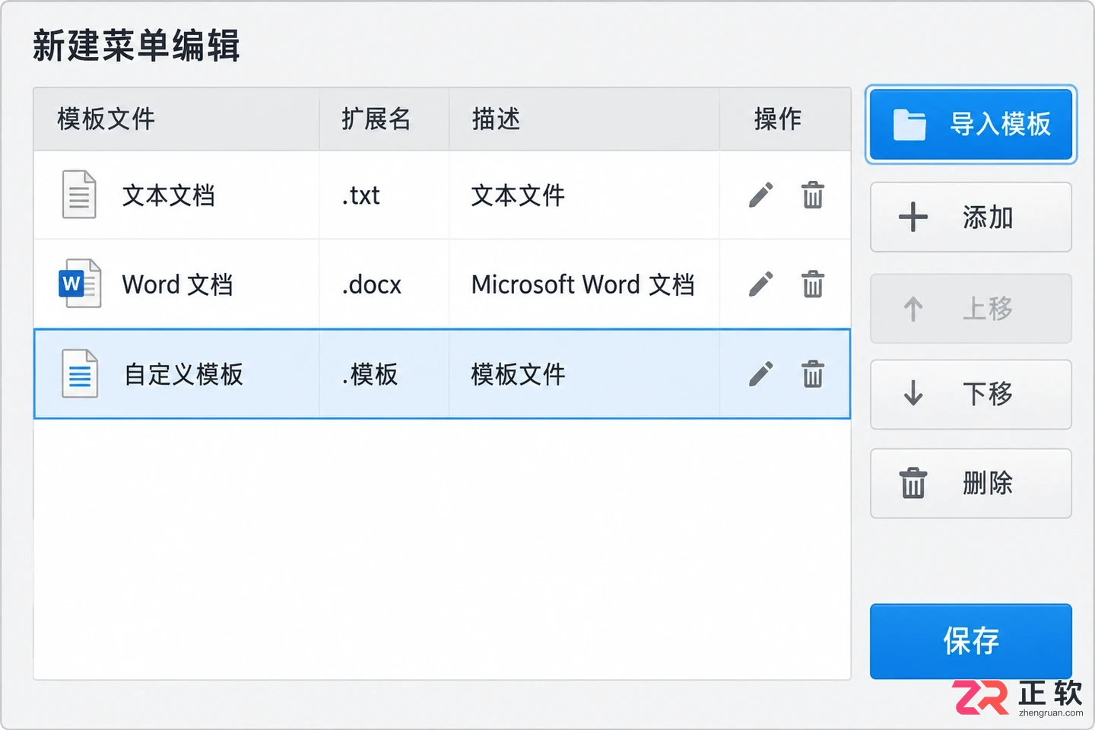Click the 上移 button
The image size is (1095, 730).
[x=971, y=309]
